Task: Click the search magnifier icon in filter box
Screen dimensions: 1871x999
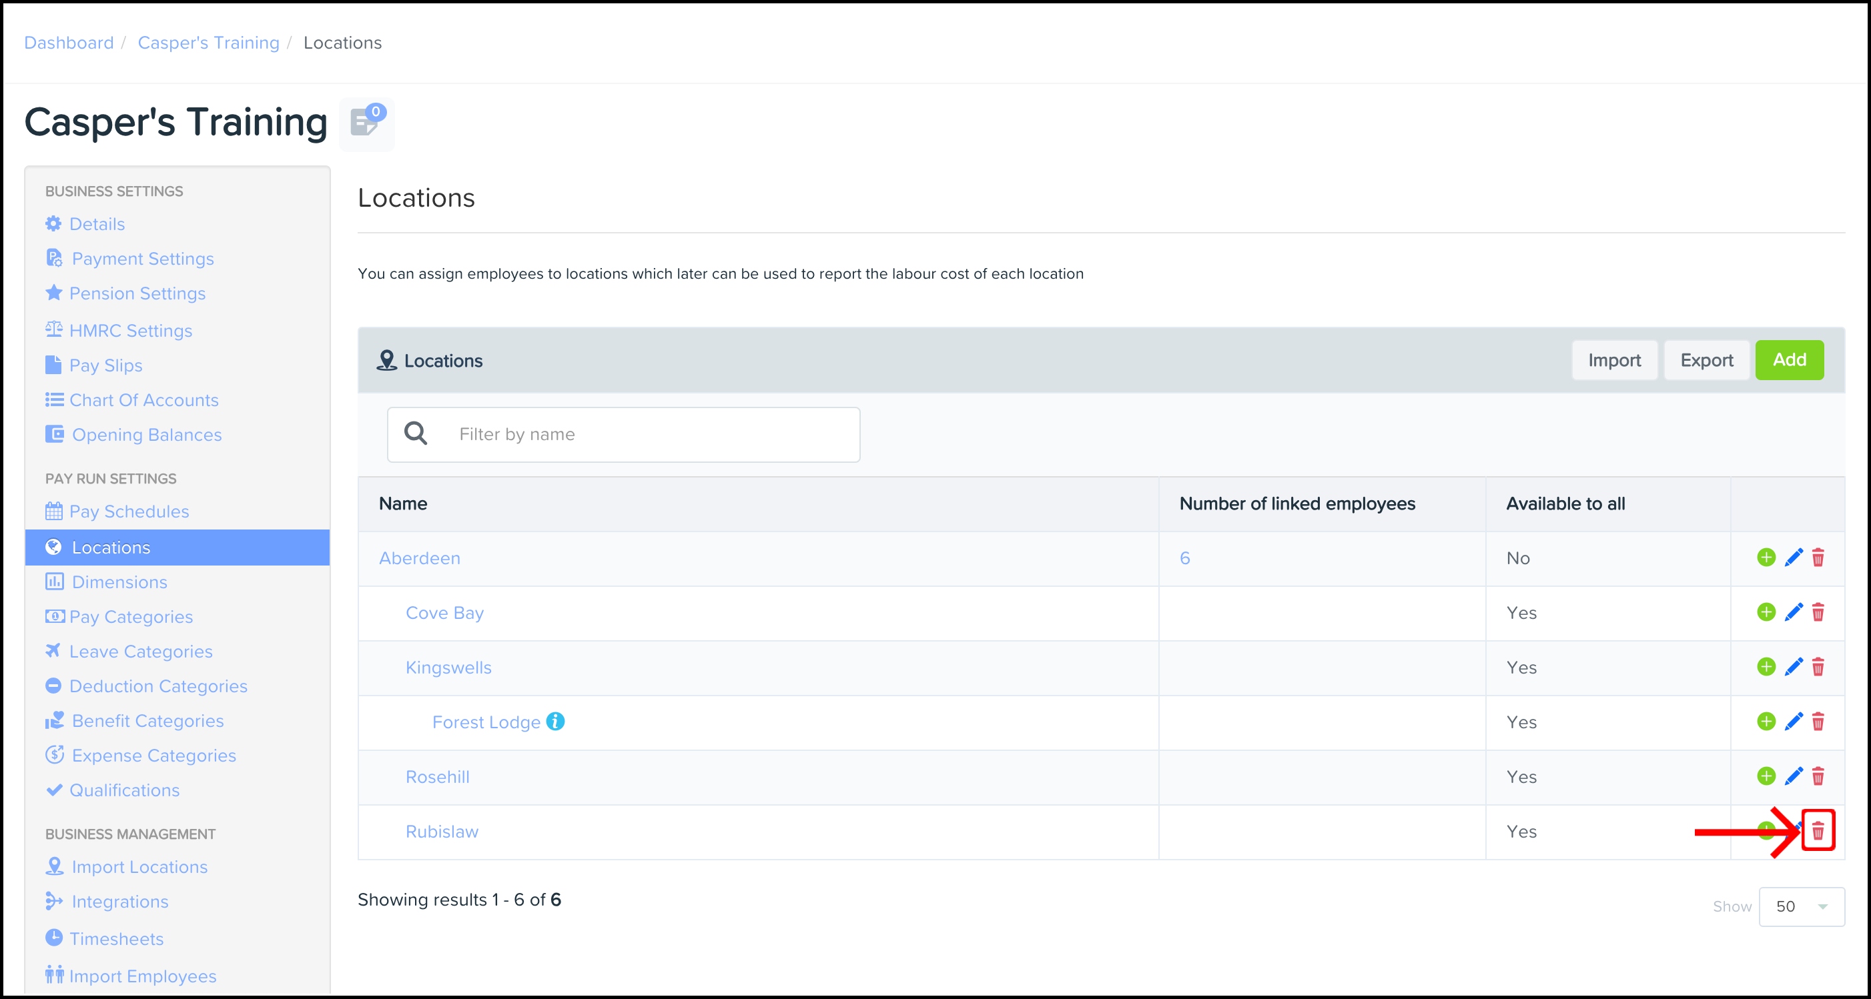Action: tap(416, 433)
